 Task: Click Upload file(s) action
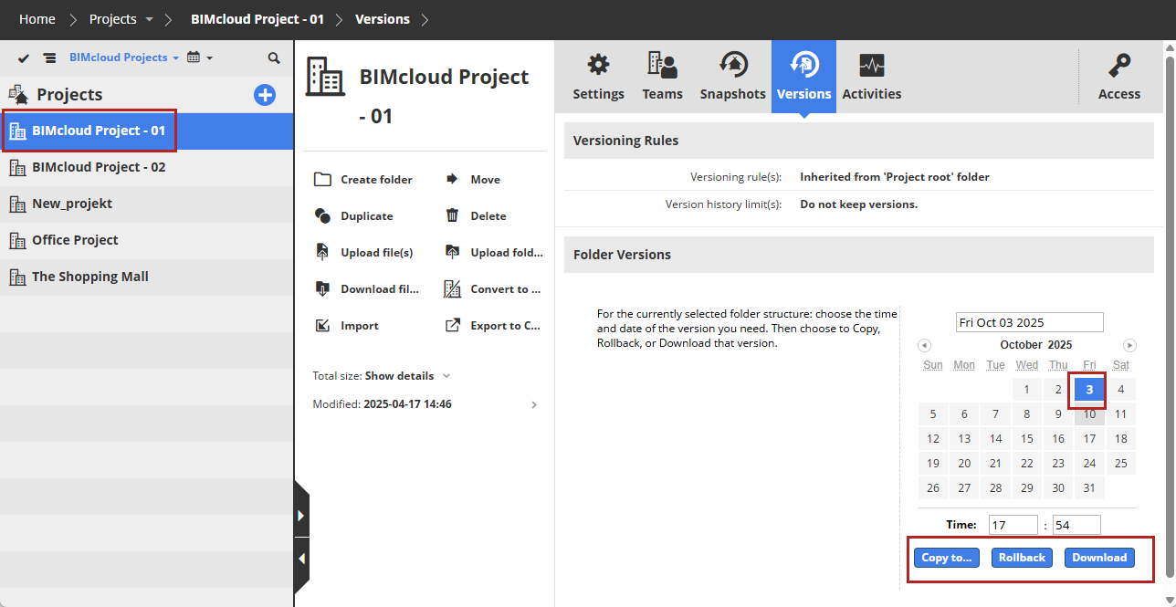pyautogui.click(x=363, y=253)
